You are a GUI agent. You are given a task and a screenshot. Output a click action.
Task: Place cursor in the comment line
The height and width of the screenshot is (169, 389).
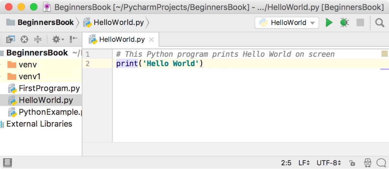point(225,54)
